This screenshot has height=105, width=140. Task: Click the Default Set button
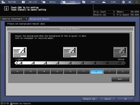(90, 99)
